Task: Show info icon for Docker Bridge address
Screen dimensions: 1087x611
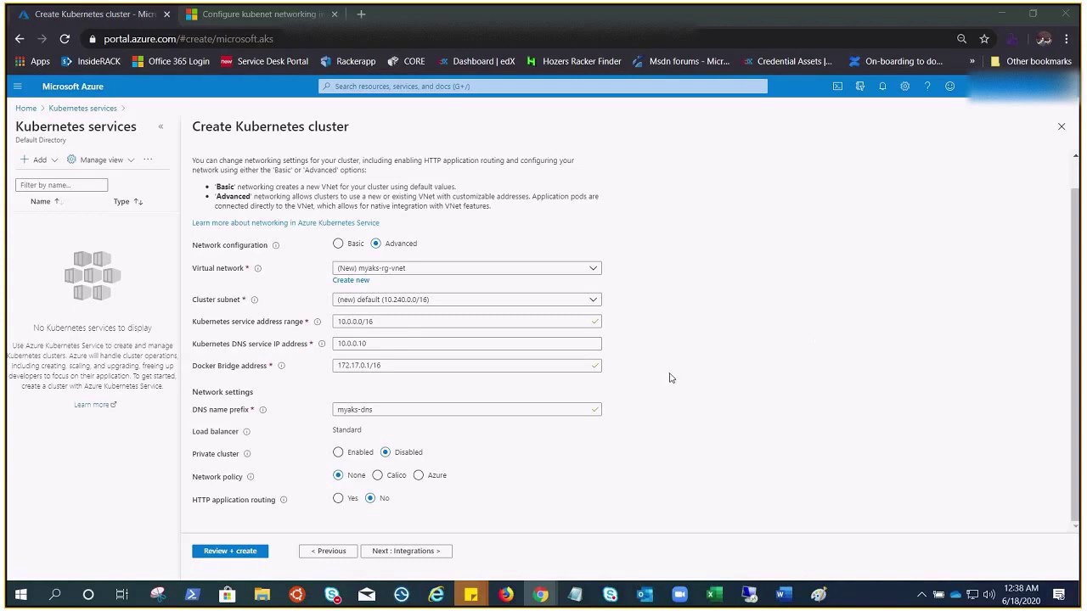Action: [281, 366]
